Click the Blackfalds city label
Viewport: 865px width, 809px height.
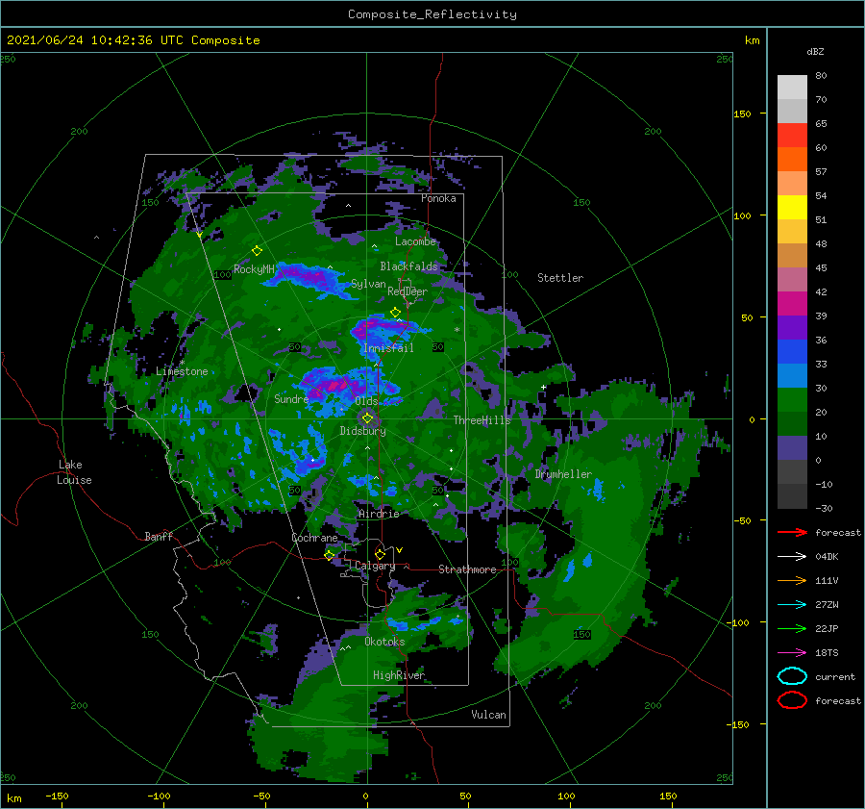pos(408,266)
